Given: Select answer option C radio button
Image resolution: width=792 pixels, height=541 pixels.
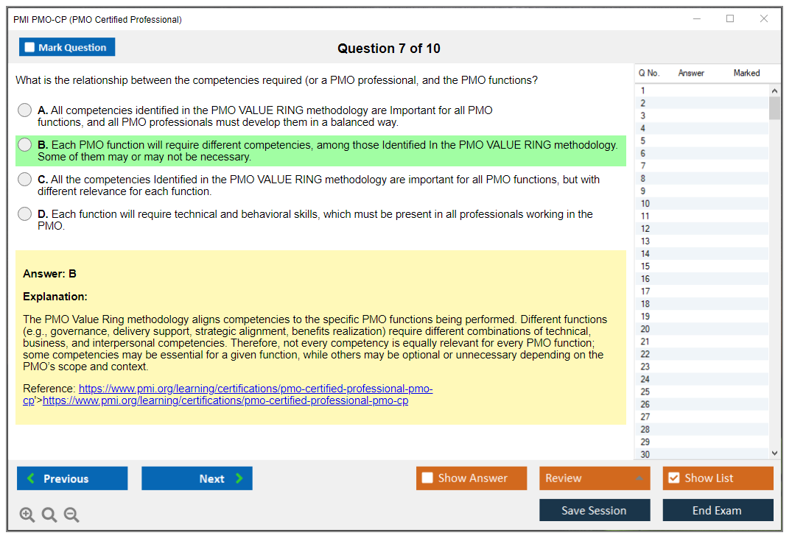Looking at the screenshot, I should [x=25, y=180].
